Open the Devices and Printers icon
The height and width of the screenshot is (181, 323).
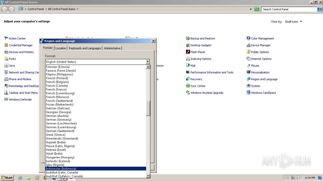tap(6, 52)
